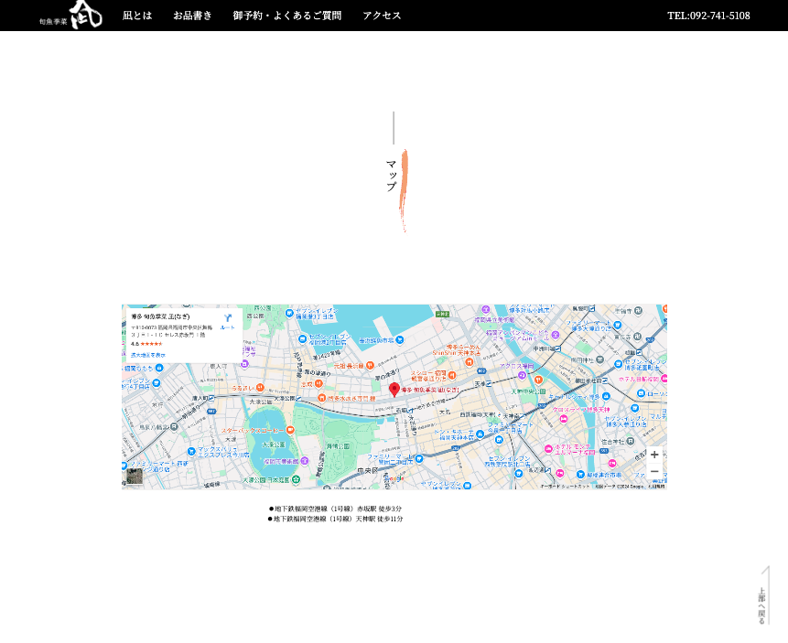Open the 凪とは menu item
Image resolution: width=788 pixels, height=643 pixels.
pyautogui.click(x=137, y=16)
